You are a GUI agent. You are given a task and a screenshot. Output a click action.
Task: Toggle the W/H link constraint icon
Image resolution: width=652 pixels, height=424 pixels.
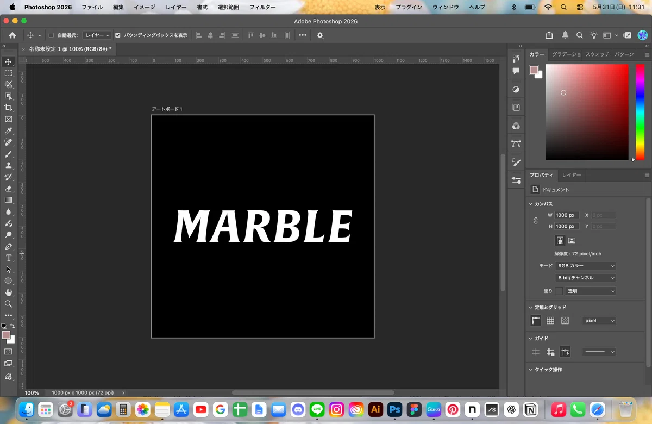point(536,221)
